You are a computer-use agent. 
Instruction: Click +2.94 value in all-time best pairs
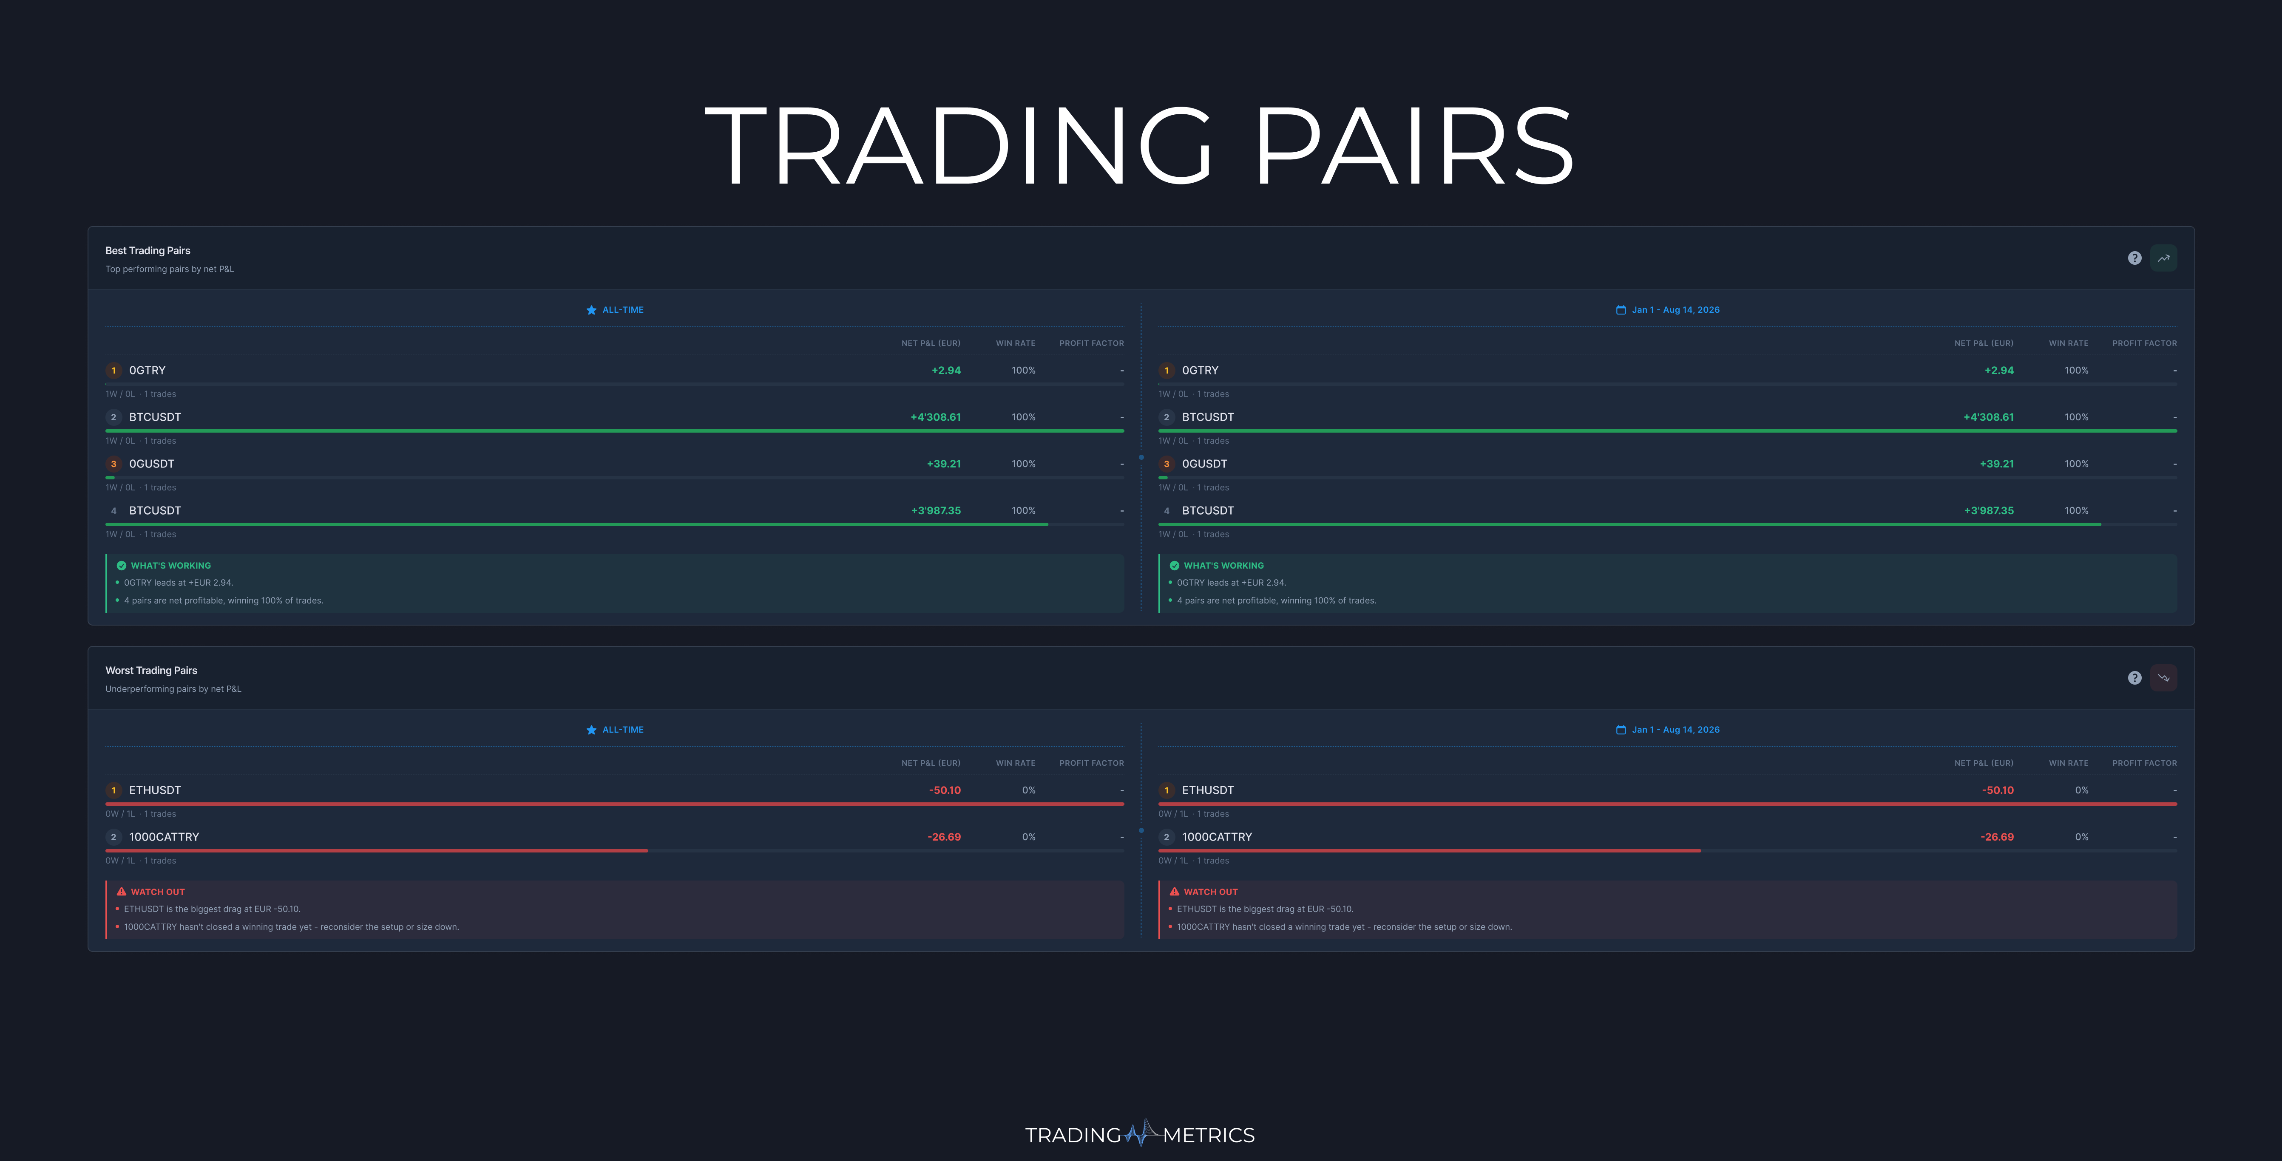pos(946,370)
